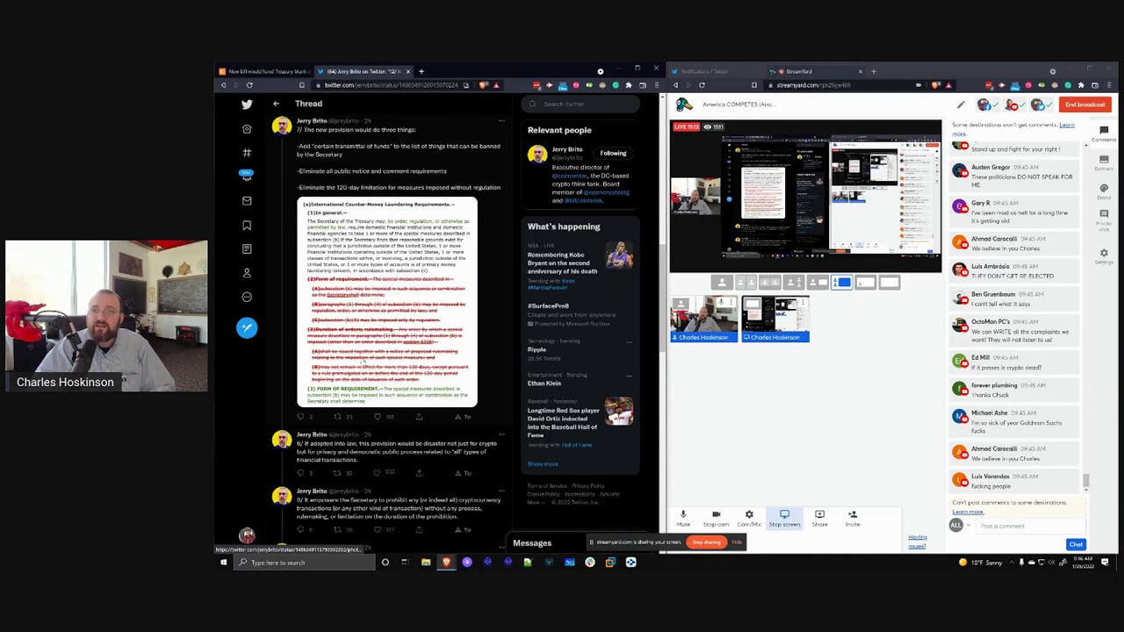Click the comments list scrollbar thumb
Image resolution: width=1124 pixels, height=632 pixels.
point(1086,481)
